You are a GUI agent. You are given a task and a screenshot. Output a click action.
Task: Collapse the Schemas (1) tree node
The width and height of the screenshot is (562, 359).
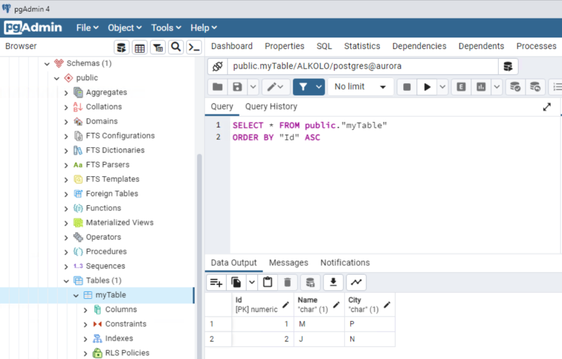(x=47, y=64)
